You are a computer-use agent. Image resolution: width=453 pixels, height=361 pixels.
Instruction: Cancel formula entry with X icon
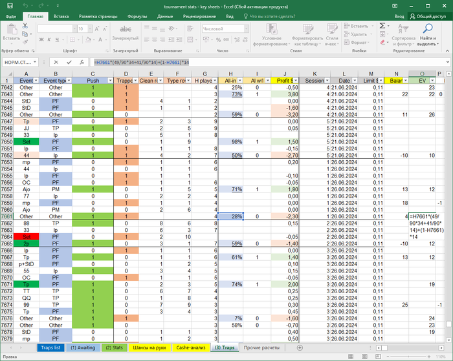(56, 62)
